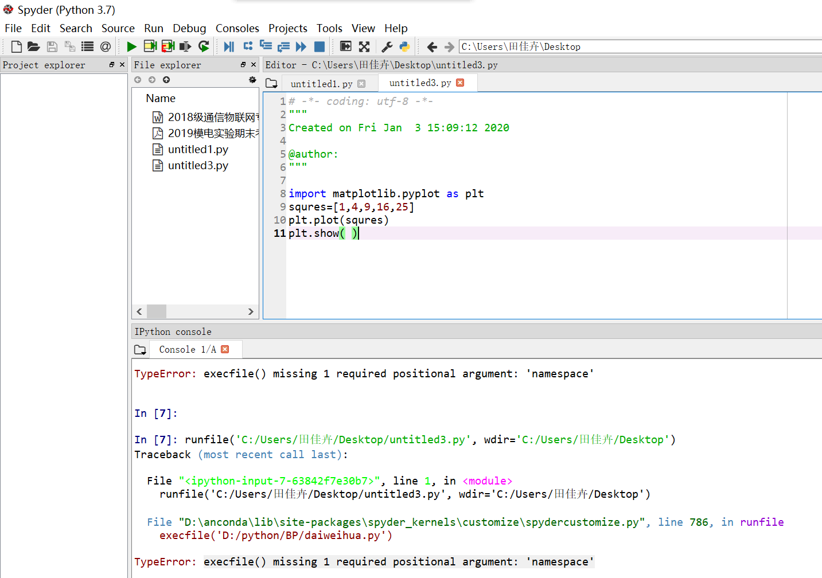Open Preferences wrench icon
The height and width of the screenshot is (578, 822).
(387, 46)
